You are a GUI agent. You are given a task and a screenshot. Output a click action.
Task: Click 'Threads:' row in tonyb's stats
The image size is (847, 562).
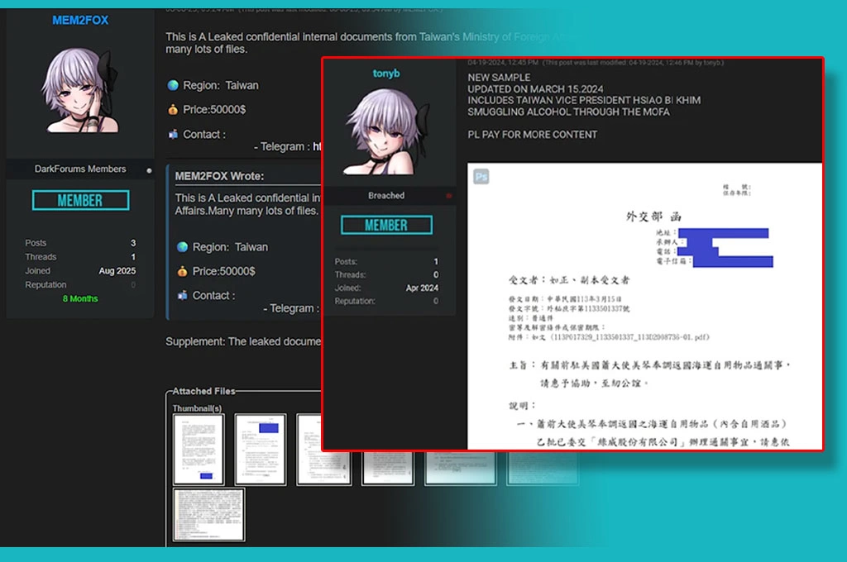pos(386,274)
